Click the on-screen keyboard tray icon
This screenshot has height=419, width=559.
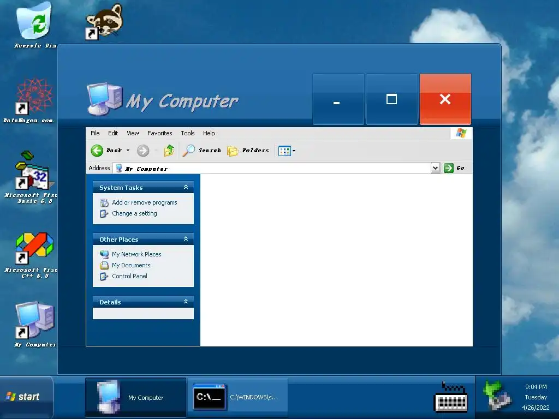pyautogui.click(x=451, y=397)
